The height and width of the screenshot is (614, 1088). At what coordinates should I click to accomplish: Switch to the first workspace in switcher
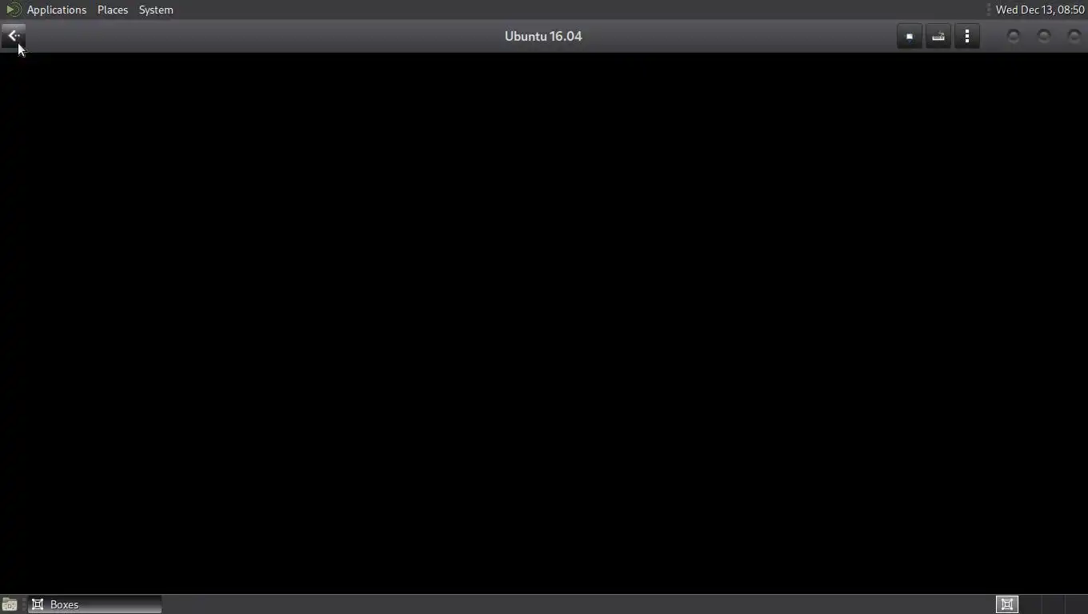[x=1007, y=604]
